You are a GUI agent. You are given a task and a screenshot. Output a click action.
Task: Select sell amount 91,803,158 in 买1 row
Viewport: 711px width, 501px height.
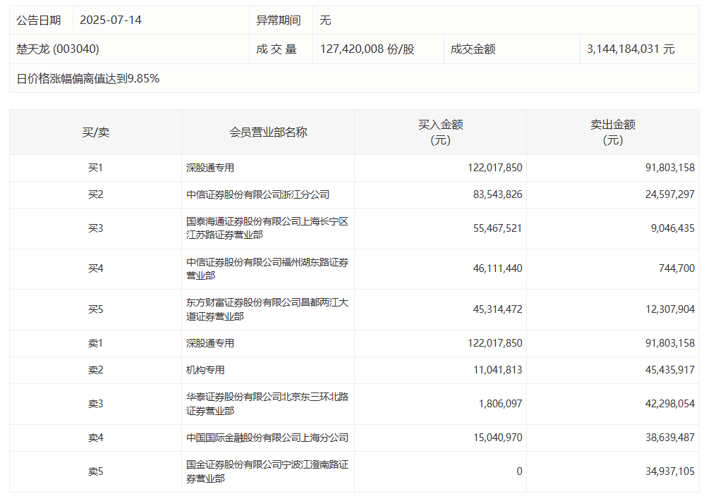point(670,168)
